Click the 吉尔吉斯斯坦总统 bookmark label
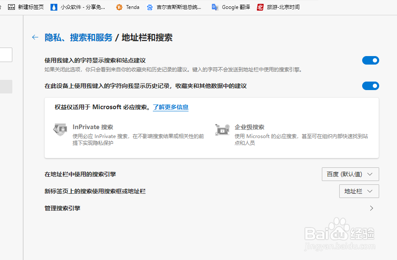This screenshot has height=260, width=397. [179, 7]
